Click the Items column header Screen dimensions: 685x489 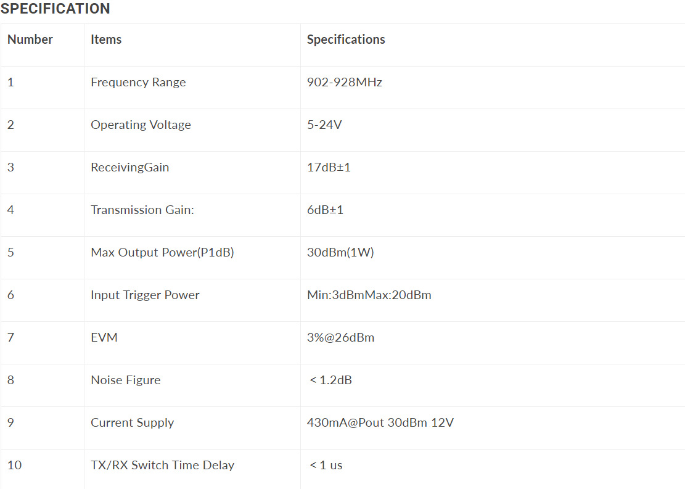[106, 39]
